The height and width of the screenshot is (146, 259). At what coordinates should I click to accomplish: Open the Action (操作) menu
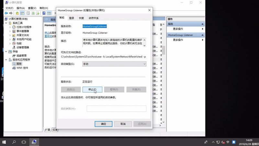[x=21, y=8]
